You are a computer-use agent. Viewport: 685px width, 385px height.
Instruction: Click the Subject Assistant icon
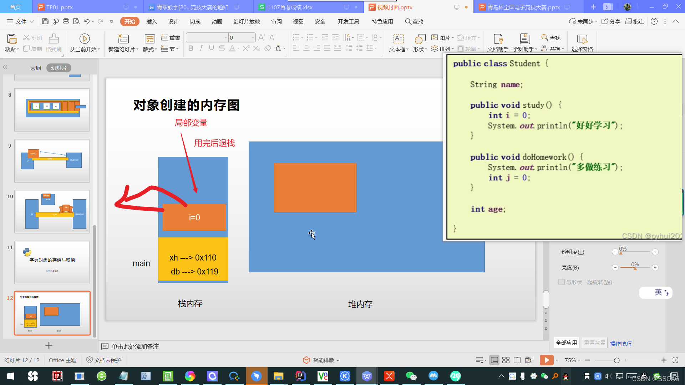(x=525, y=39)
